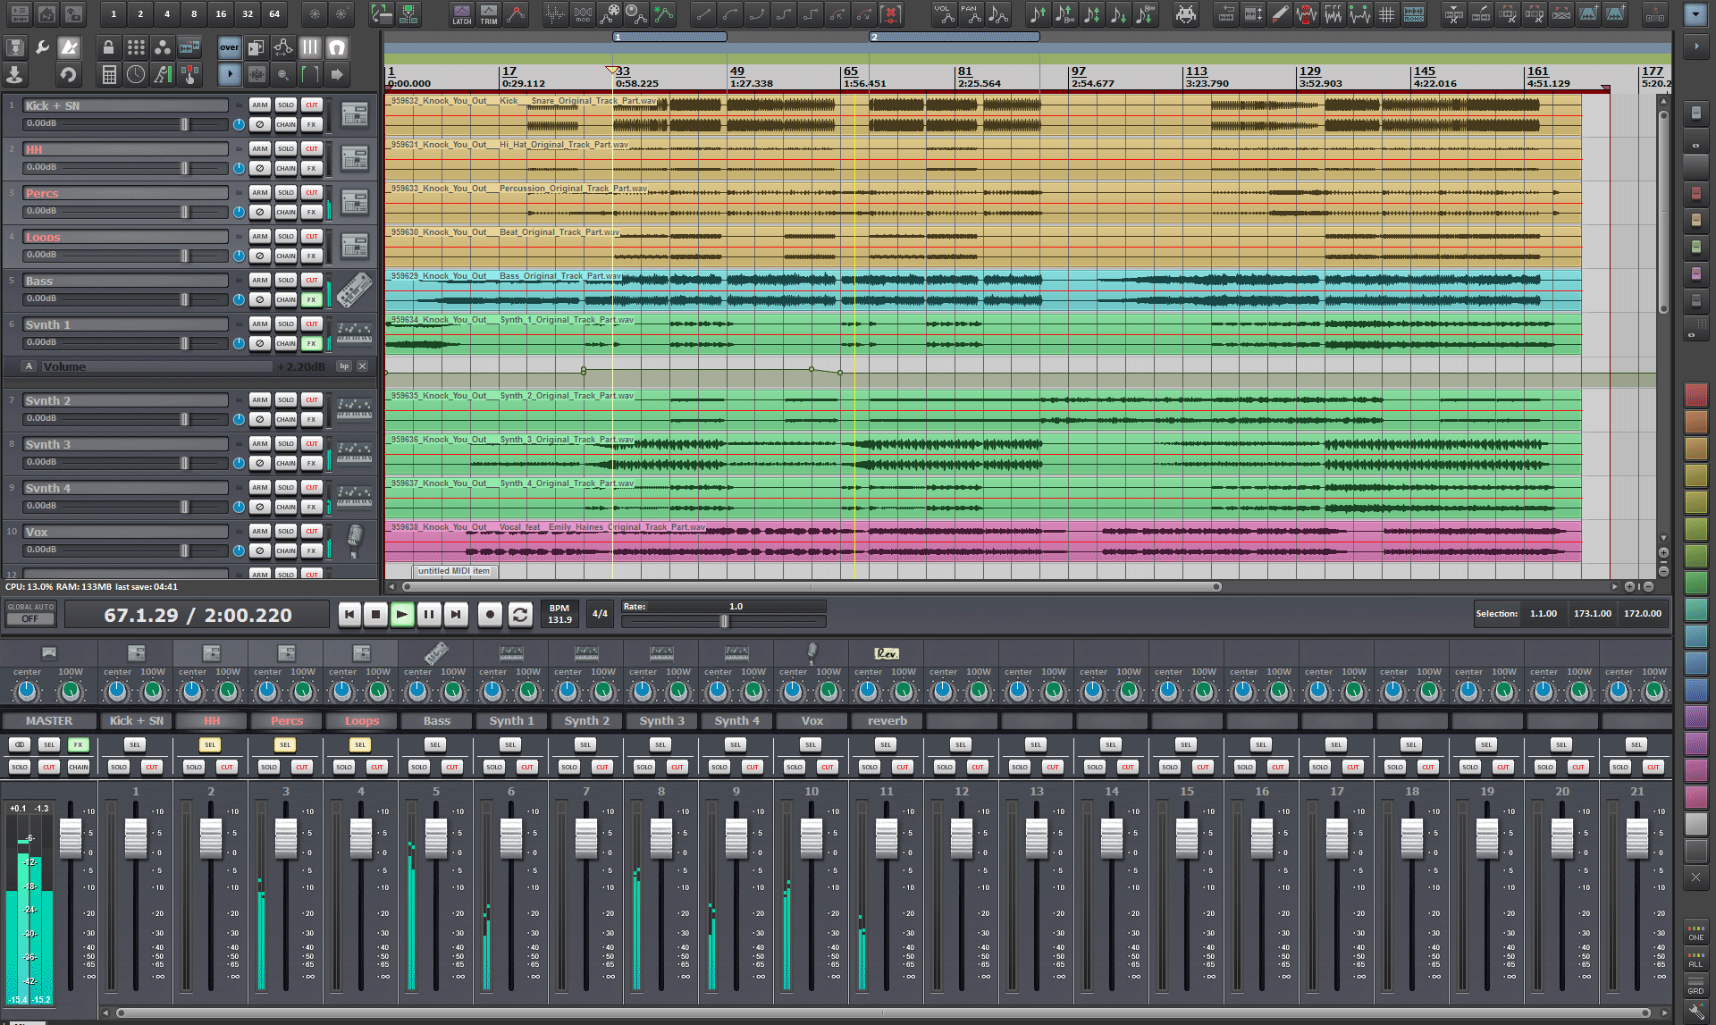Click the clock icon in toolbar
Viewport: 1716px width, 1025px height.
point(136,74)
